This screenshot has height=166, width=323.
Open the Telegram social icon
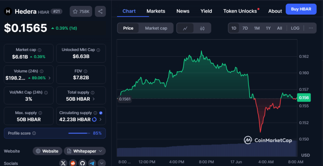(x=92, y=163)
